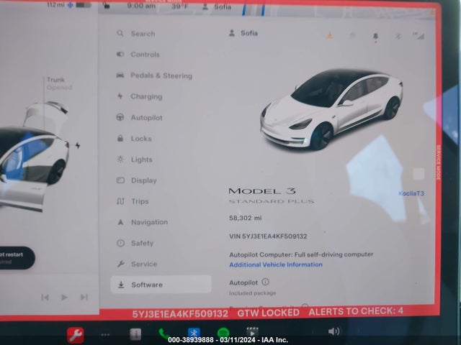461x345 pixels.
Task: Select the Software menu item
Action: (x=161, y=285)
